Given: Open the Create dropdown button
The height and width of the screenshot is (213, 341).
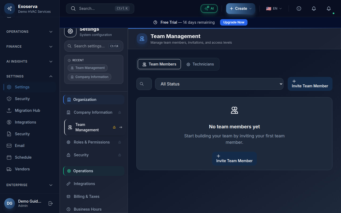Looking at the screenshot, I should (241, 9).
